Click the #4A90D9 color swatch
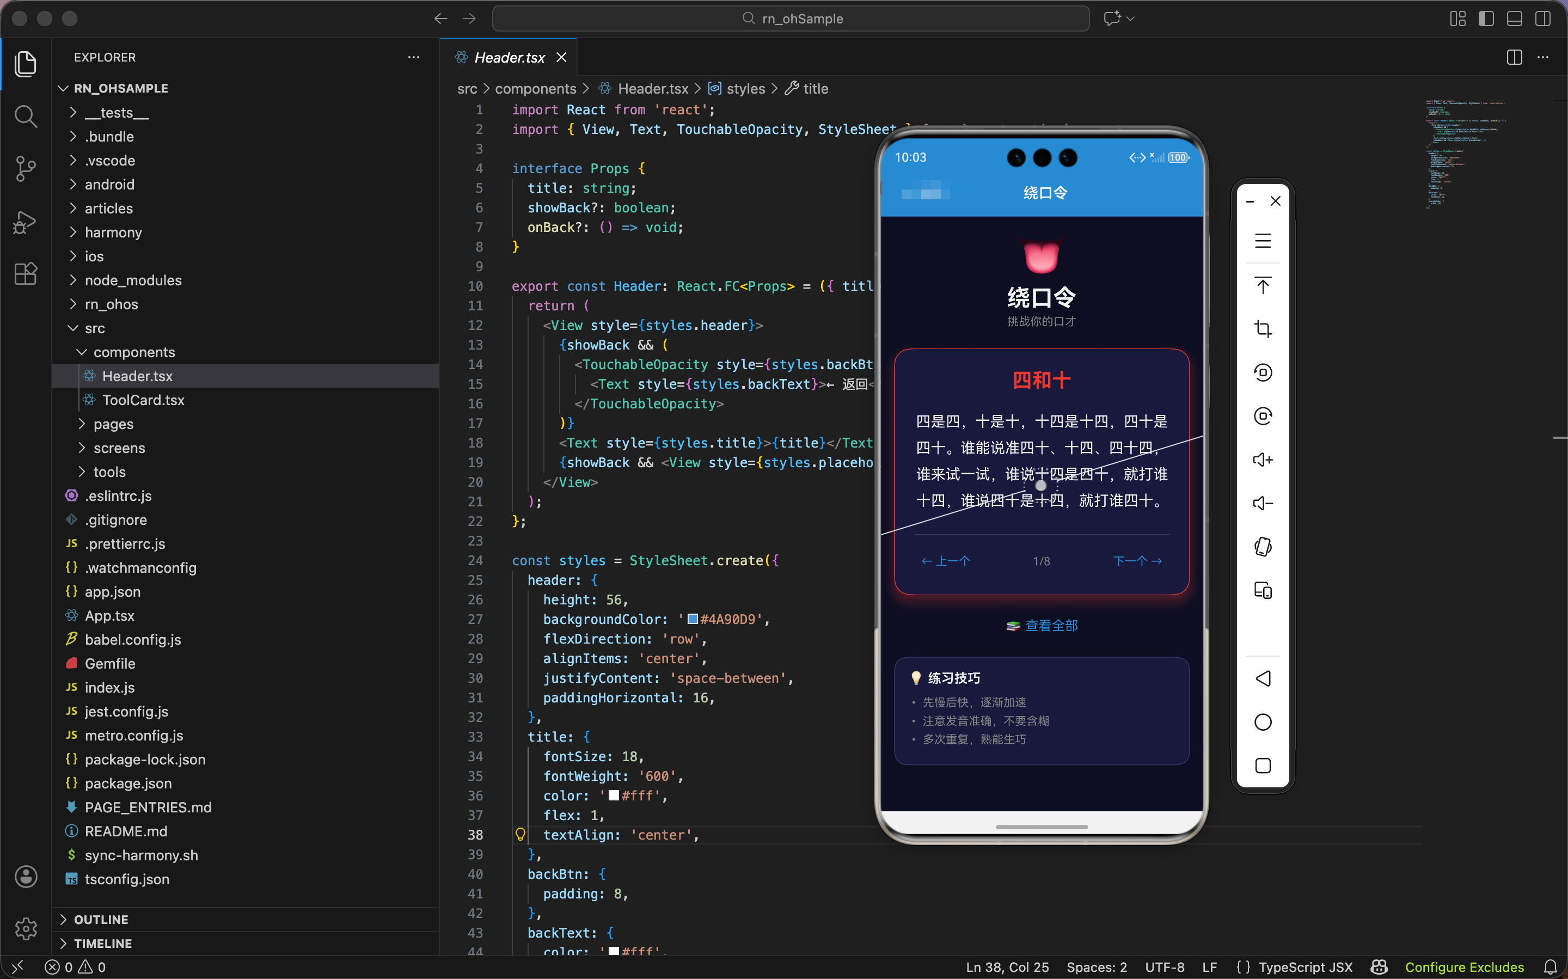This screenshot has height=979, width=1568. (x=692, y=619)
